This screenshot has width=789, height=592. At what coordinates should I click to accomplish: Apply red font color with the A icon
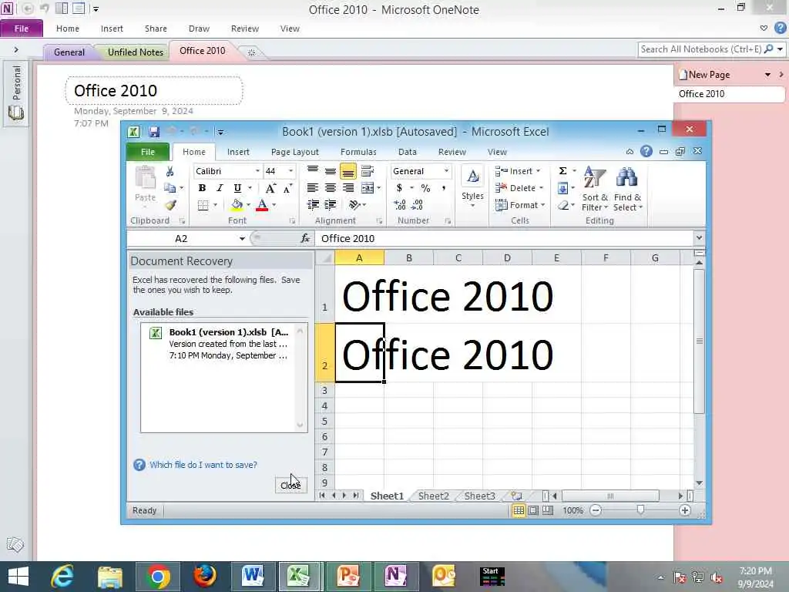(262, 205)
